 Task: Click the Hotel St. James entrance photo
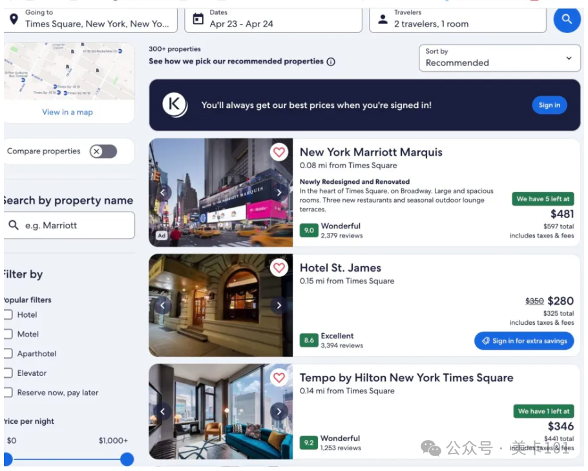220,305
